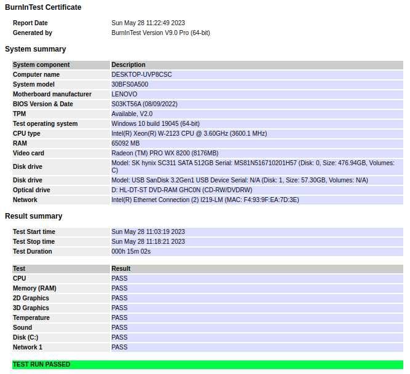410x374 pixels.
Task: Click the PASS result for Temperature
Action: pos(119,318)
